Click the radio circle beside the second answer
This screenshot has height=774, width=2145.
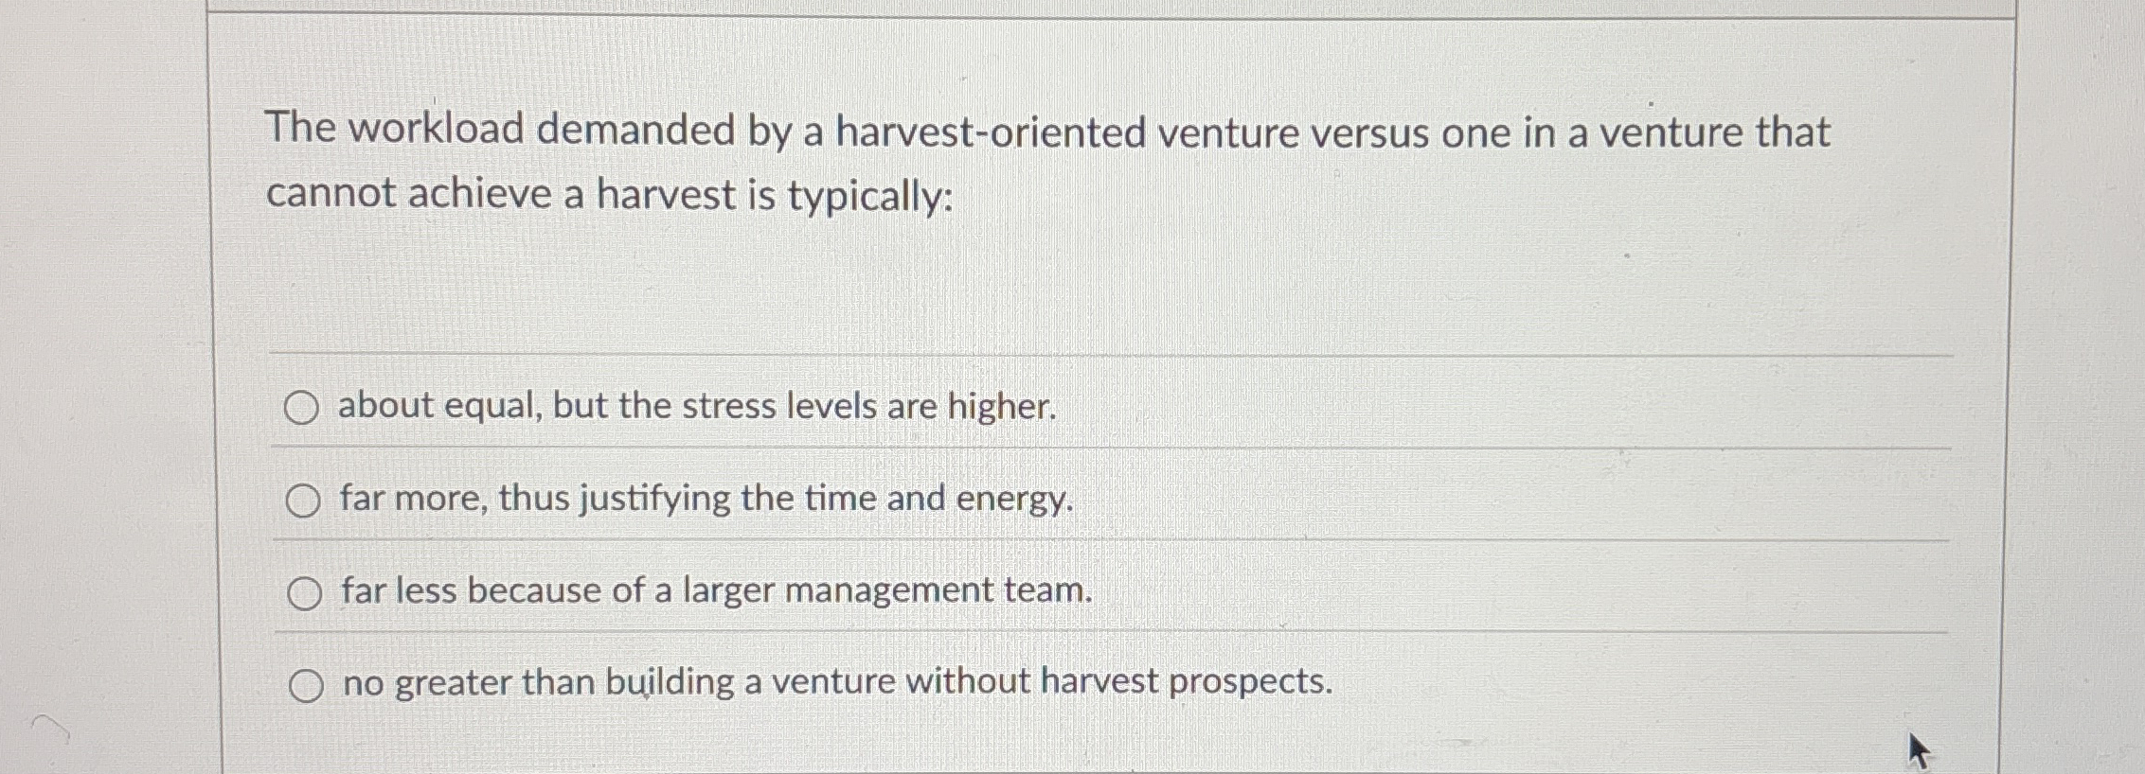pos(304,500)
